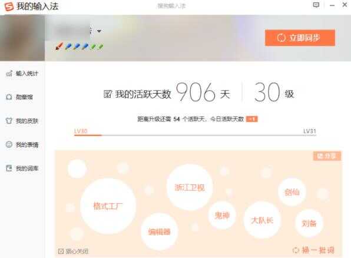Viewport: 351px width, 258px height.
Task: Click the Sogou S logo icon
Action: (x=9, y=6)
